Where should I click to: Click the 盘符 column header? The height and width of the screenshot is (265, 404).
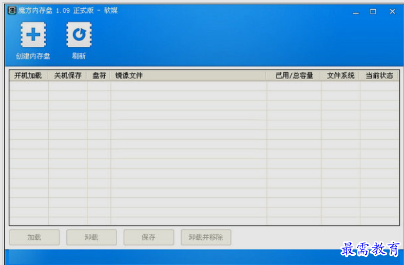pos(99,75)
